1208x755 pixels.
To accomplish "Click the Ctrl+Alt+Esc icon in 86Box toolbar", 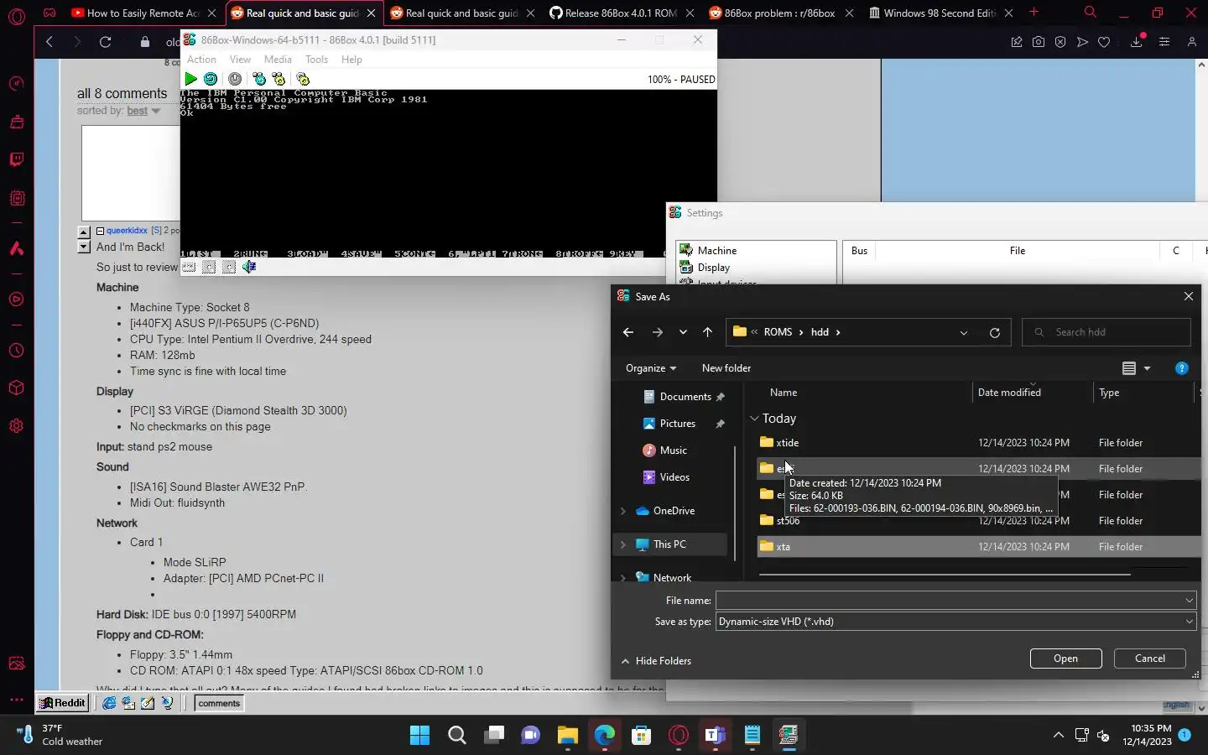I will [279, 79].
